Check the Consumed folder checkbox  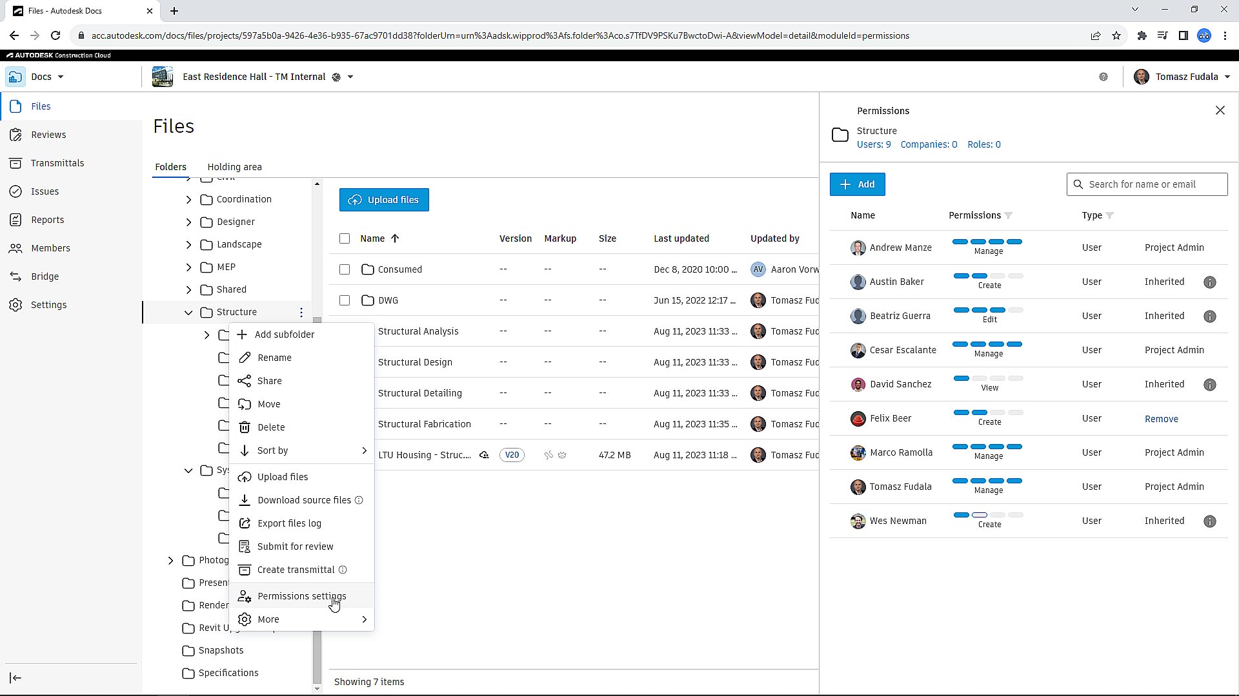[x=345, y=269]
